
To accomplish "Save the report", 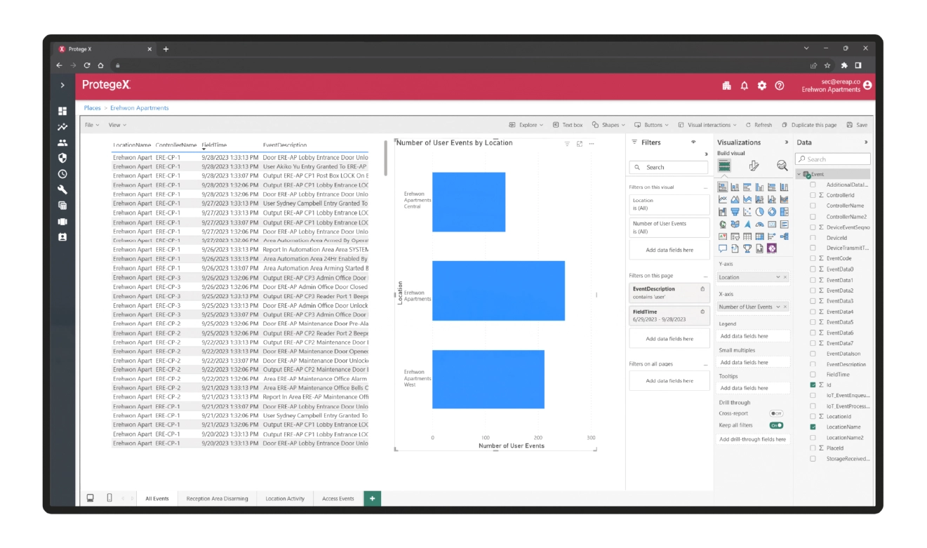I will (x=857, y=125).
